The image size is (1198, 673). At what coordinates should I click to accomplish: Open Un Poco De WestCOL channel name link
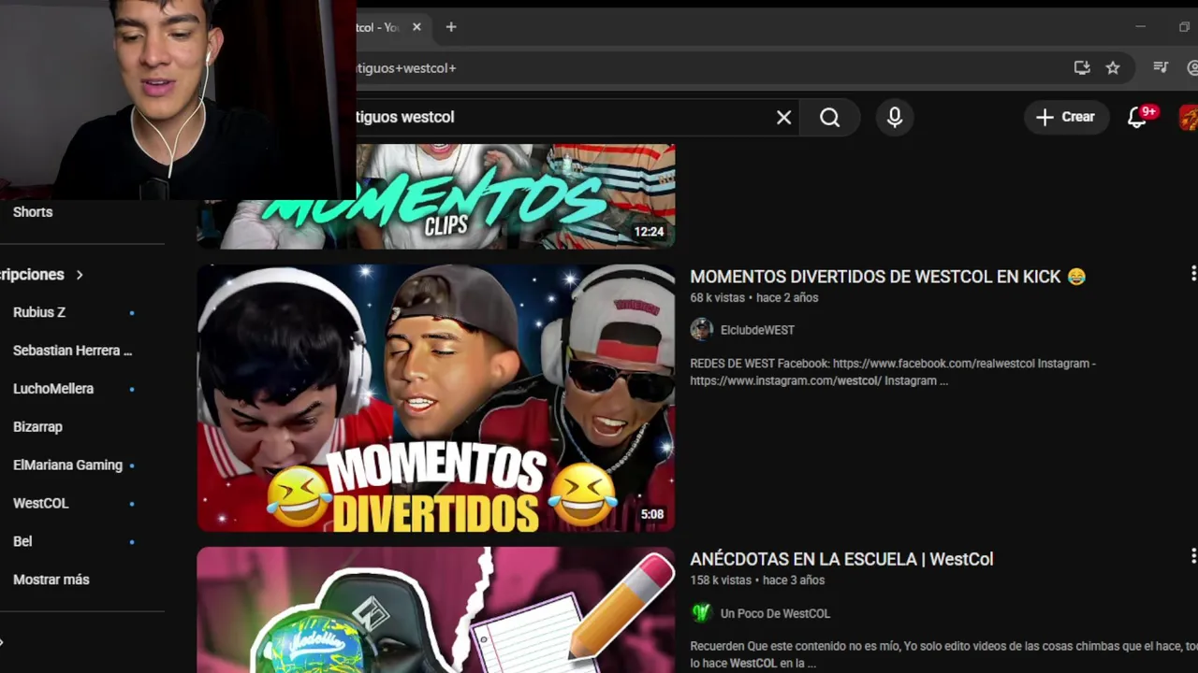pyautogui.click(x=775, y=613)
